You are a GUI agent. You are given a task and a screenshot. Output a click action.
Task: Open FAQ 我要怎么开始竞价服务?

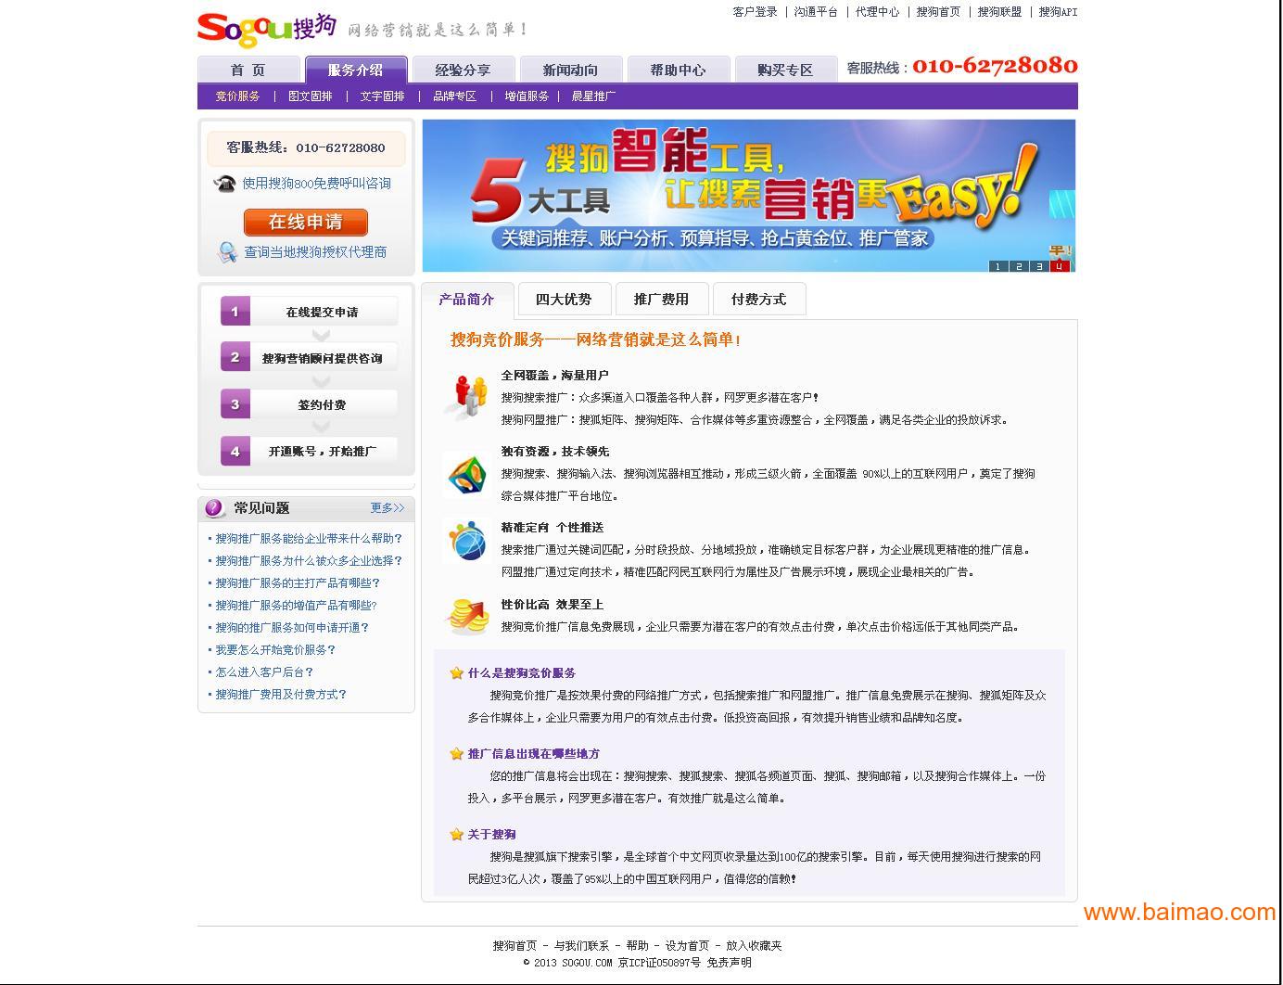pyautogui.click(x=275, y=650)
